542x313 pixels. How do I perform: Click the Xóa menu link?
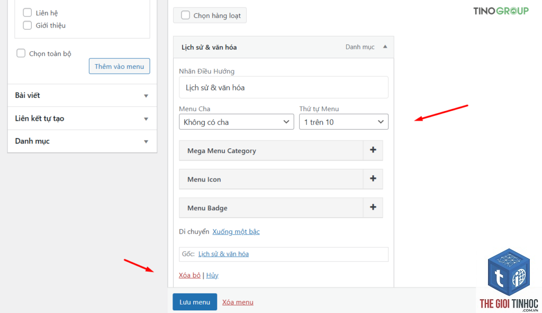[x=238, y=302]
